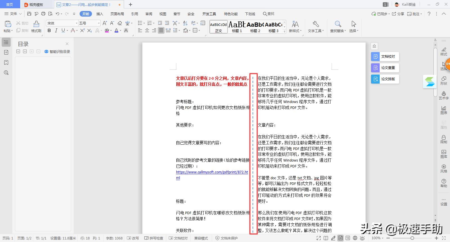Switch to the 插入 ribbon tab
Image resolution: width=450 pixels, height=242 pixels.
100,14
